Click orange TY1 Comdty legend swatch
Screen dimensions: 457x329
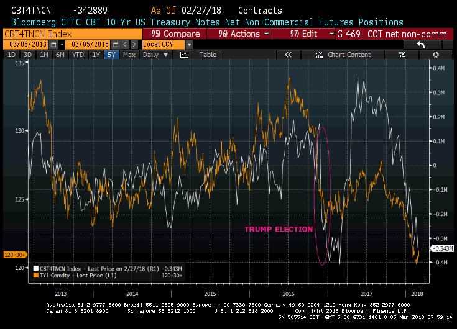click(36, 275)
